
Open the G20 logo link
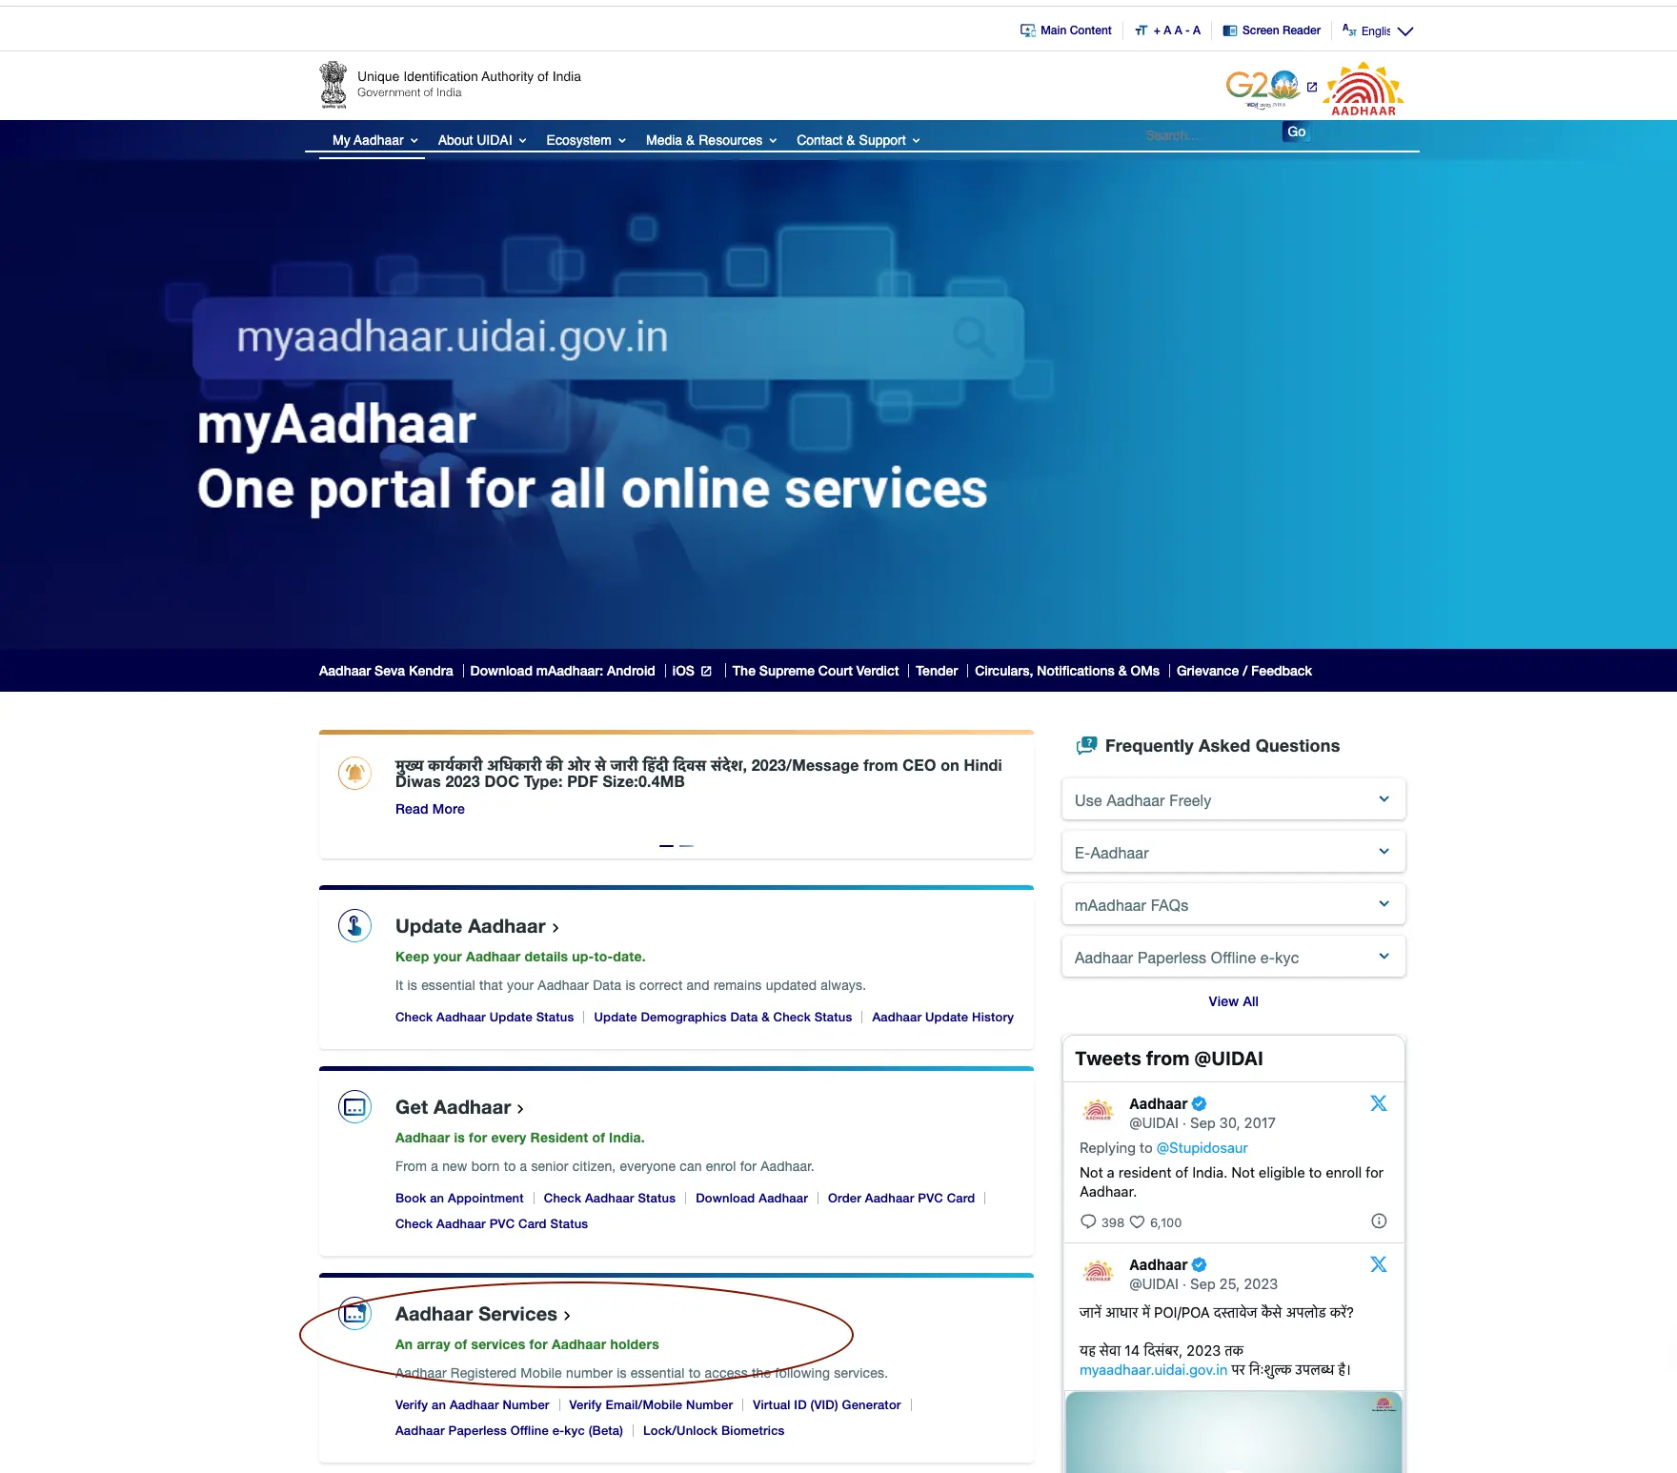pos(1263,88)
